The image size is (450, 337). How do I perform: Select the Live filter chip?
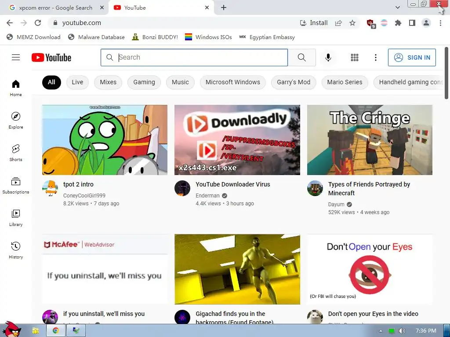(77, 82)
